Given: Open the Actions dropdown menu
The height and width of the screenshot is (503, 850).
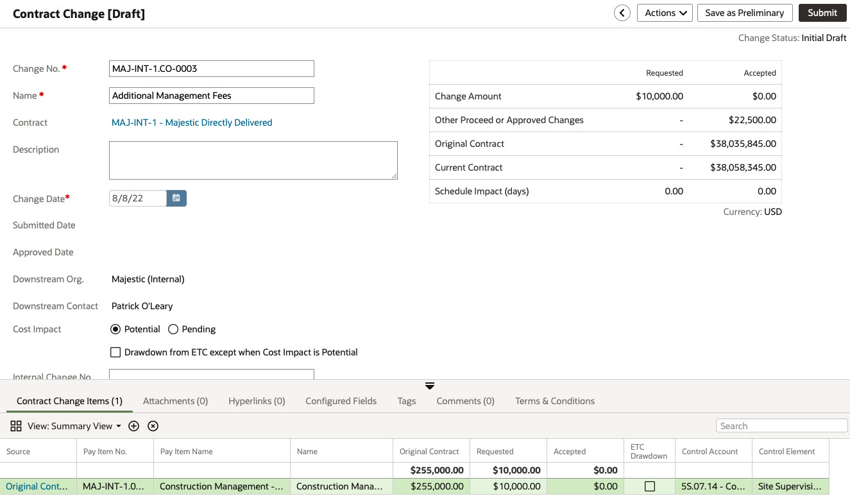Looking at the screenshot, I should tap(664, 13).
